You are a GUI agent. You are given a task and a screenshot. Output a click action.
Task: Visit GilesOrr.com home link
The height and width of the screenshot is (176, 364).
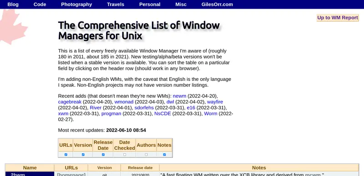coord(217,5)
